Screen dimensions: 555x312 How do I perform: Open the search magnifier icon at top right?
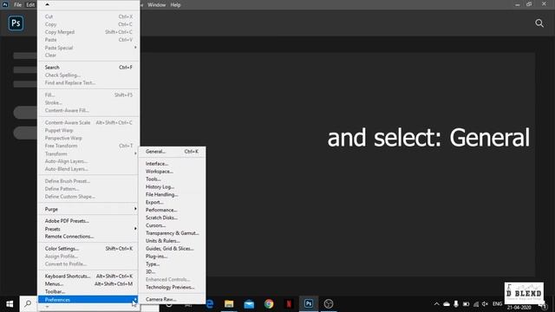(539, 23)
